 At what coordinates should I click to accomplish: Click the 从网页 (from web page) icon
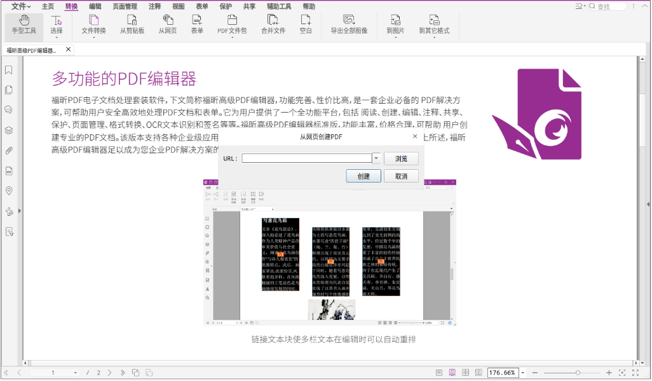coord(168,20)
